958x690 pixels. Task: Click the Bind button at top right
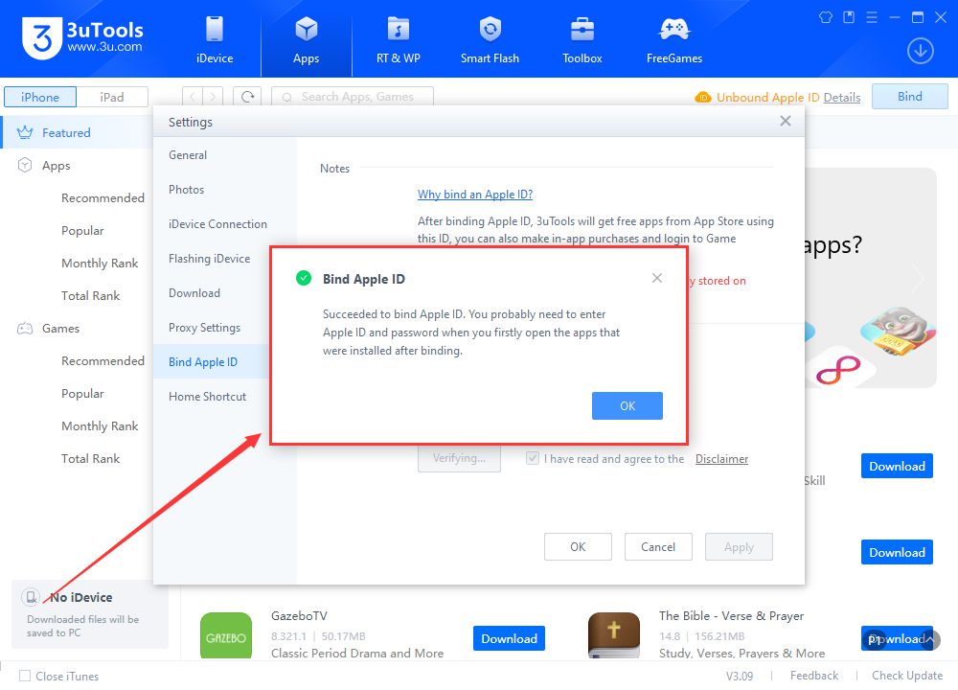click(910, 97)
